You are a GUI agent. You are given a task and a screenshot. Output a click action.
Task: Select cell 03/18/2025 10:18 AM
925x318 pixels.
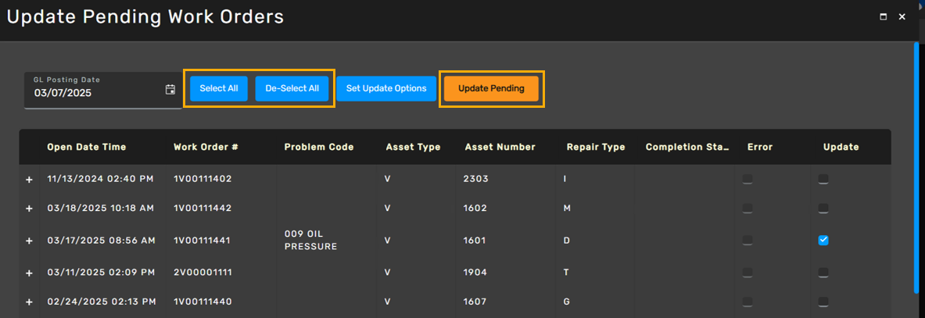[x=100, y=209]
